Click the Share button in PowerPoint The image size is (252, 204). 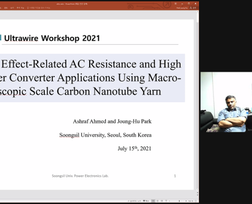point(193,8)
